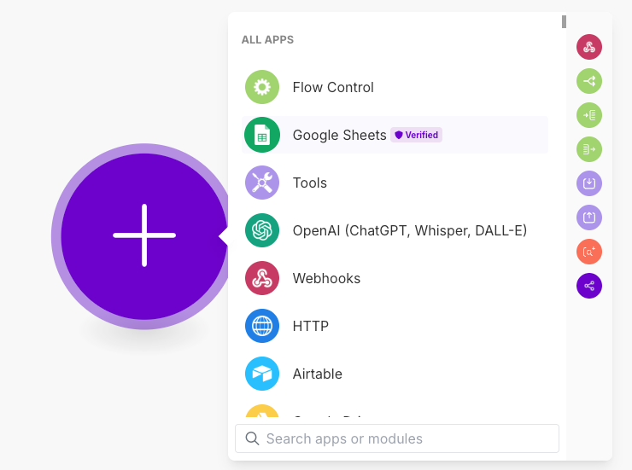This screenshot has width=632, height=470.
Task: Select the green iterator icon with arrow leaving list
Action: click(x=589, y=149)
